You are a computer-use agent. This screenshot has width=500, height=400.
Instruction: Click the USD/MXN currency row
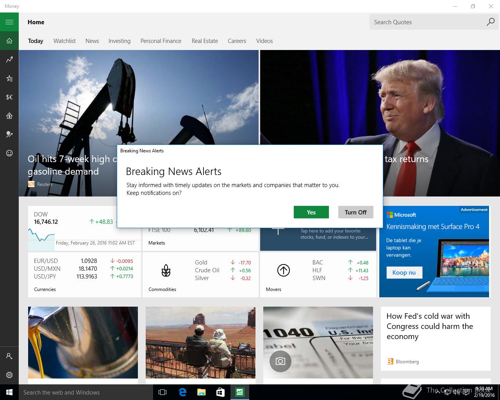pyautogui.click(x=84, y=268)
